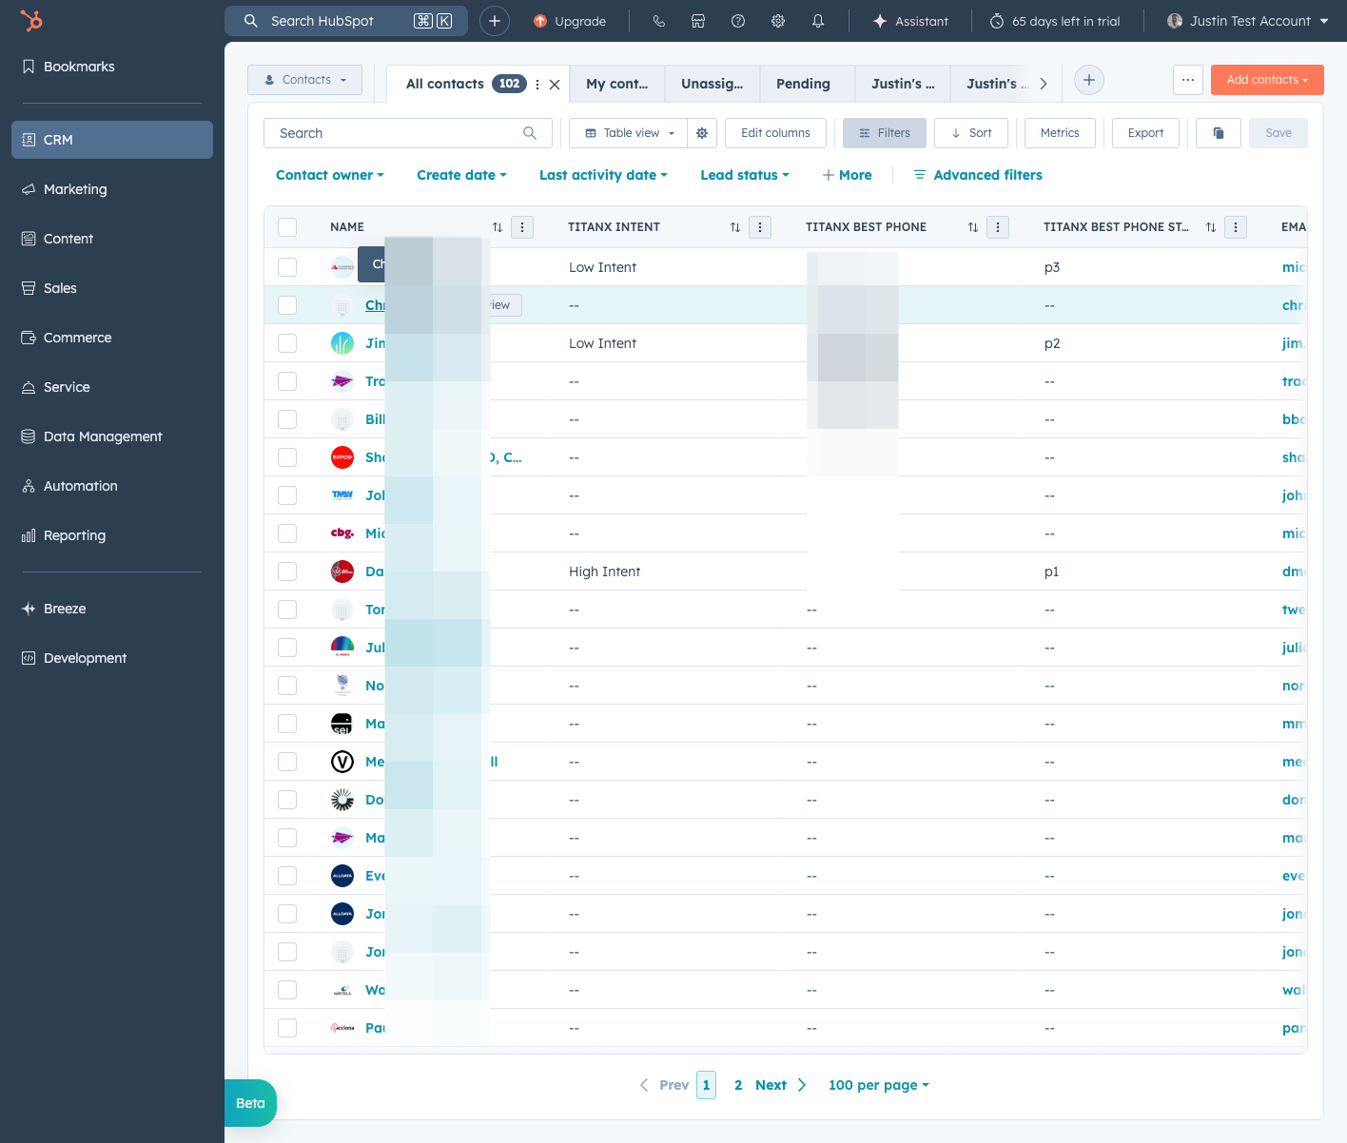This screenshot has width=1347, height=1143.
Task: Open Marketing in the sidebar
Action: tap(112, 189)
